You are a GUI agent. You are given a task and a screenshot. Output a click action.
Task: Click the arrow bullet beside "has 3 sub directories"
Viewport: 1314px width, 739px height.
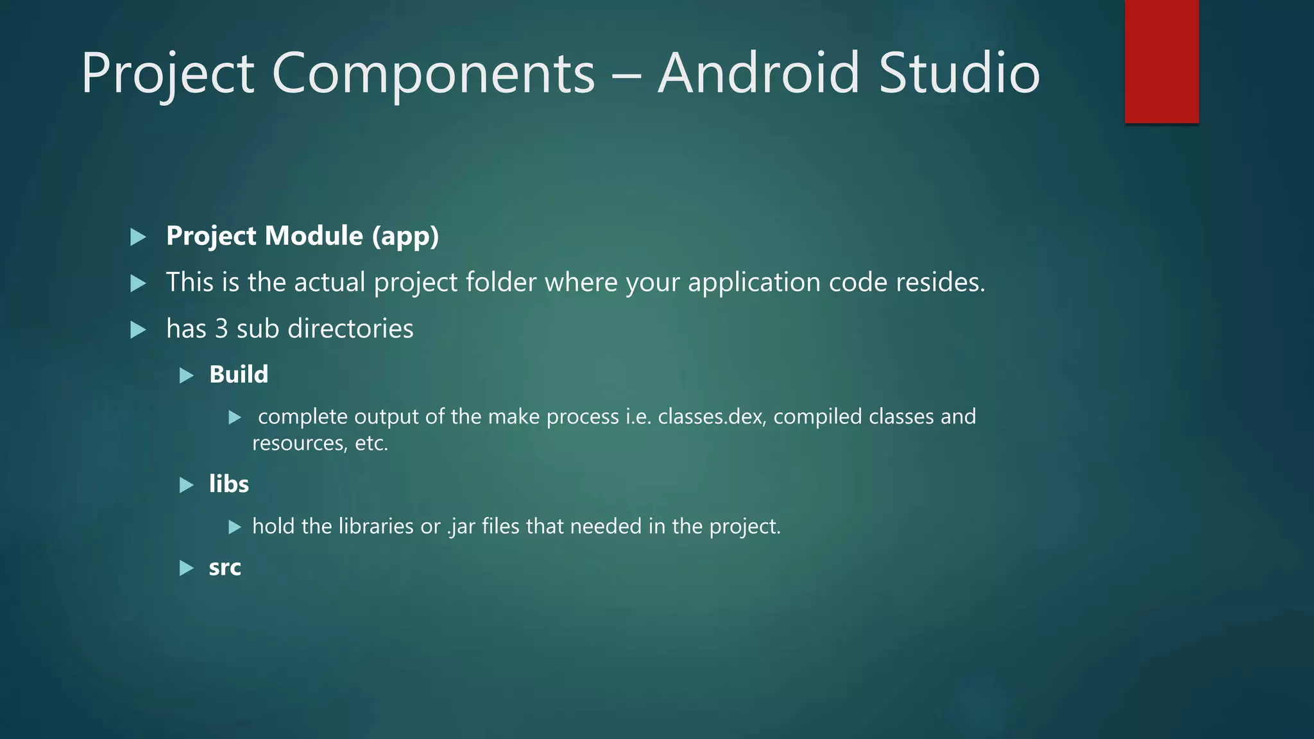[138, 330]
